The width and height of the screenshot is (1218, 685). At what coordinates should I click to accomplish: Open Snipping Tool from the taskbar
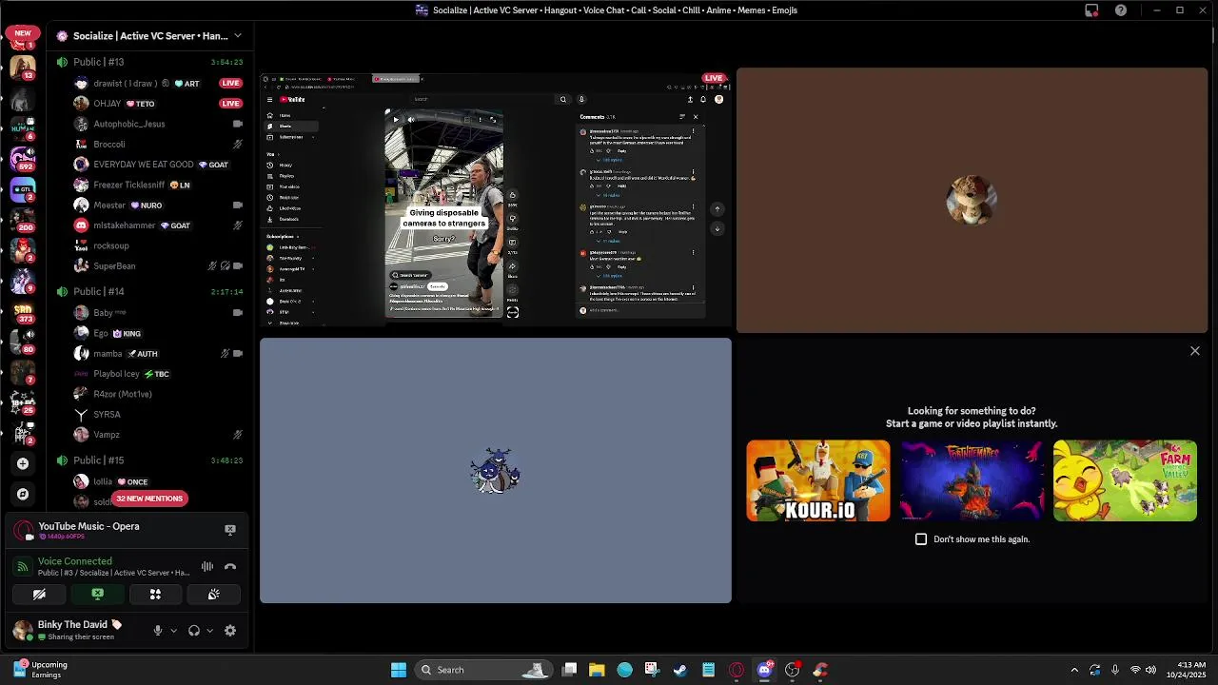coord(652,670)
